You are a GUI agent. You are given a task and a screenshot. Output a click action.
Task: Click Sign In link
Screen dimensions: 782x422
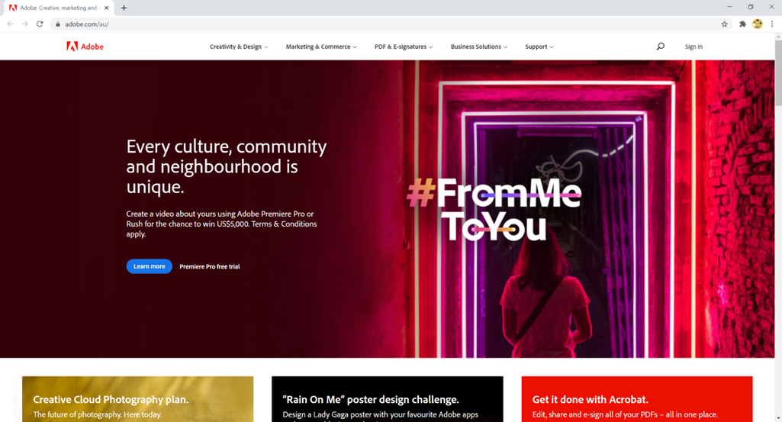click(694, 47)
